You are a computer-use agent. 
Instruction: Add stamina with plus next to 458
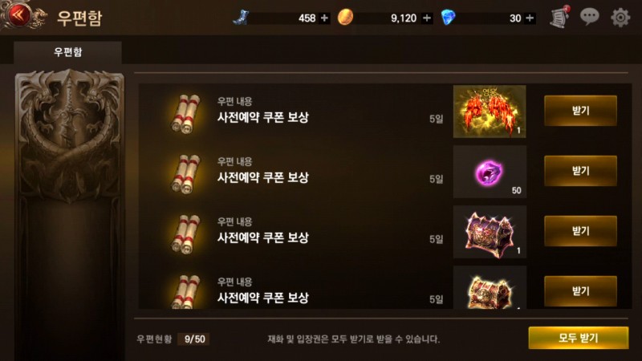[x=324, y=18]
